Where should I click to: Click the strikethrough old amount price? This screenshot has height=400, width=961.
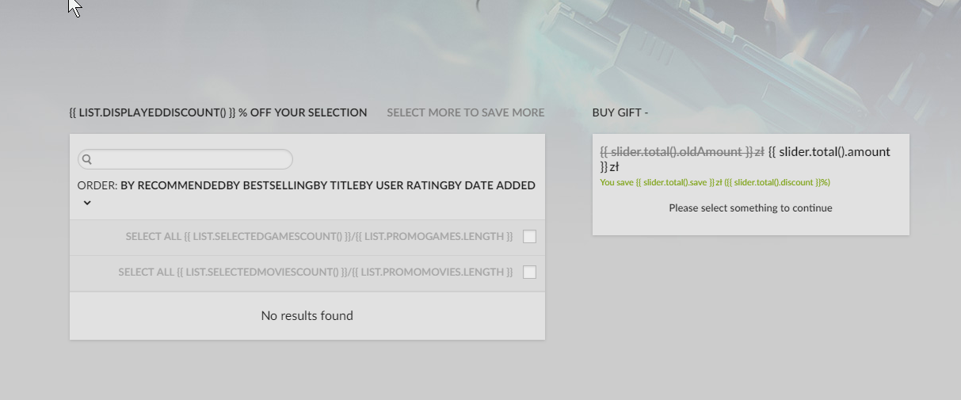click(681, 151)
